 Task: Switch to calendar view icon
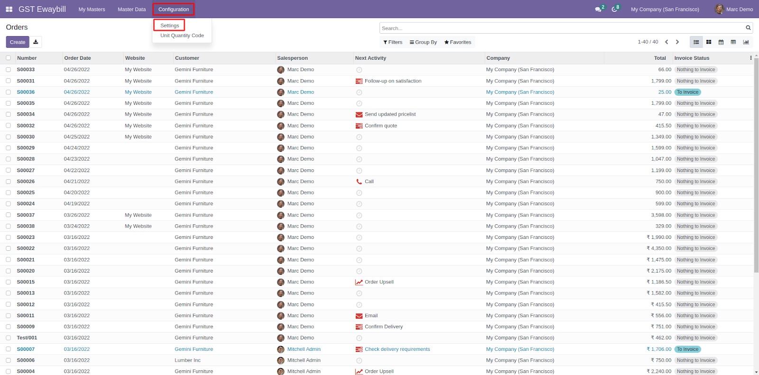click(x=721, y=42)
